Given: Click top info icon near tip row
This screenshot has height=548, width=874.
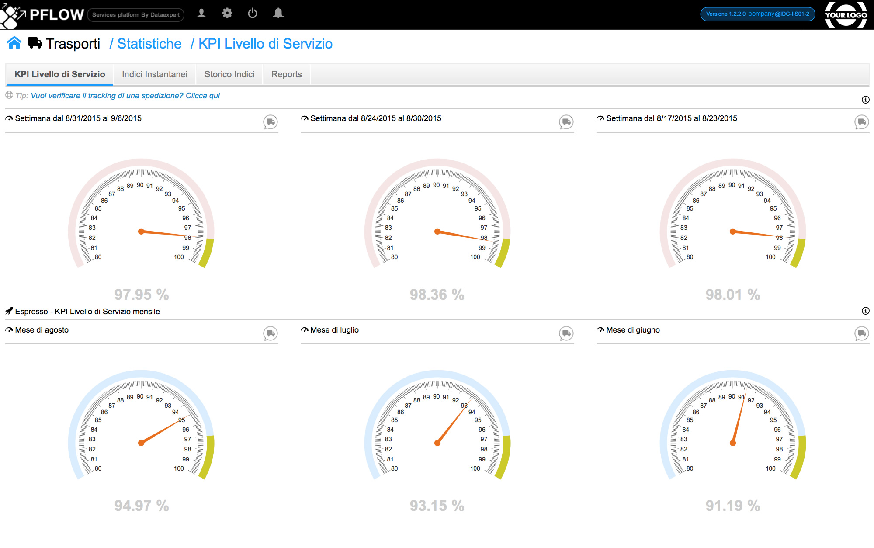Looking at the screenshot, I should click(865, 100).
